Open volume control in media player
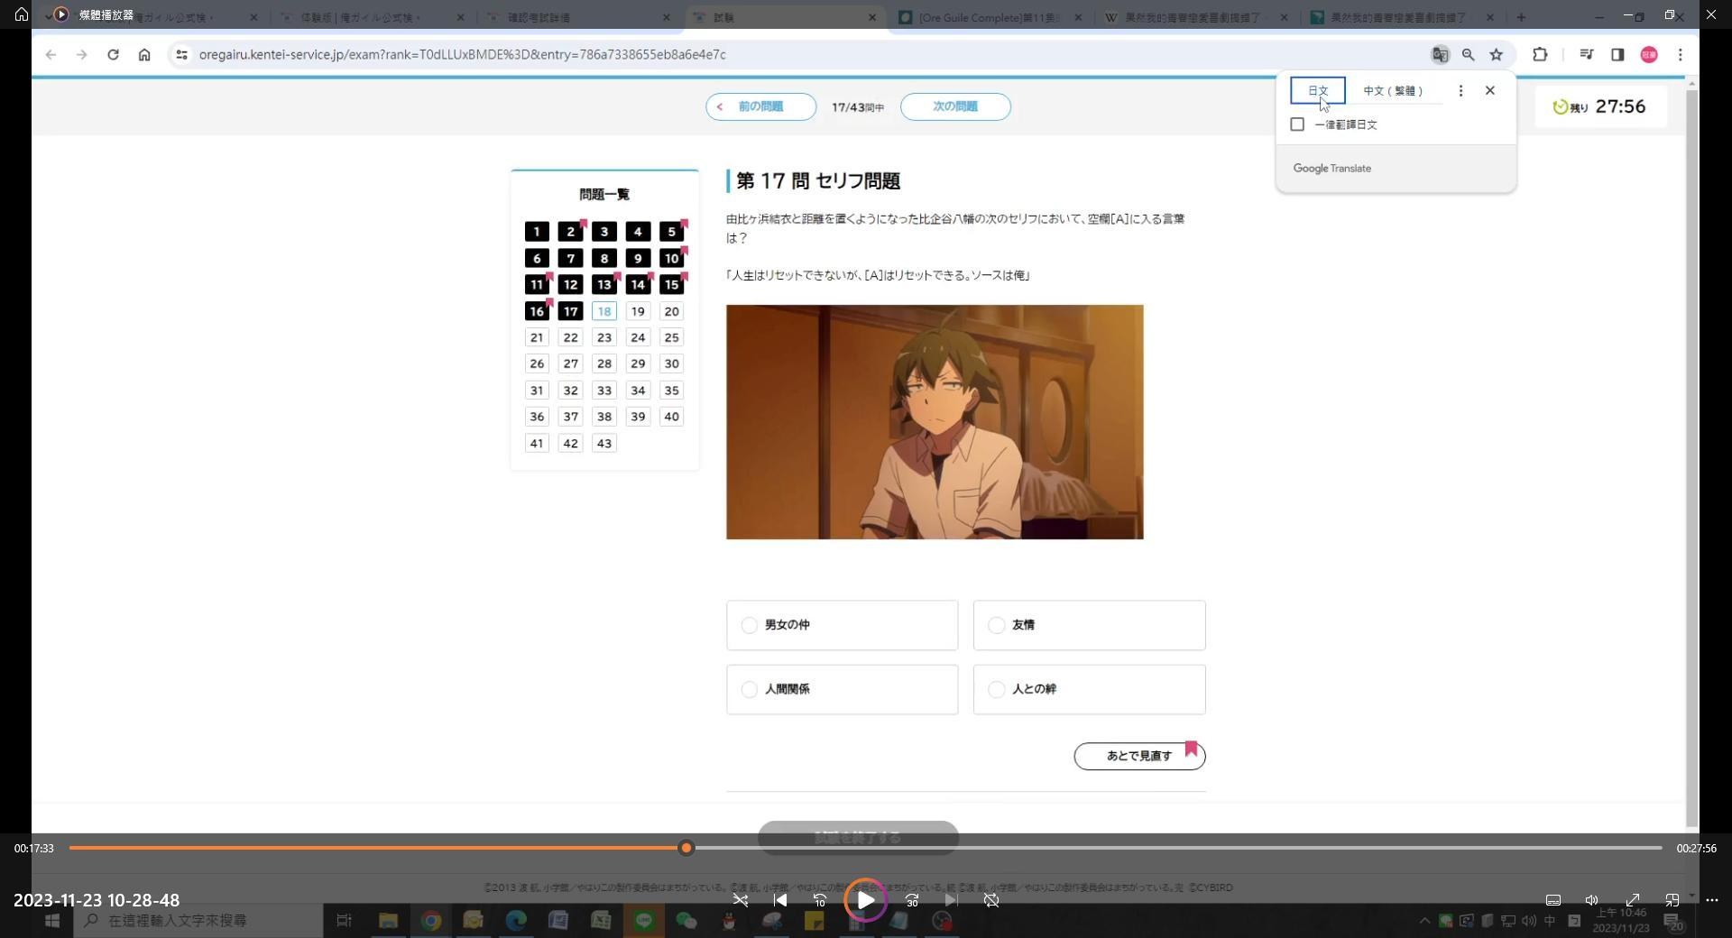This screenshot has width=1732, height=938. coord(1592,900)
